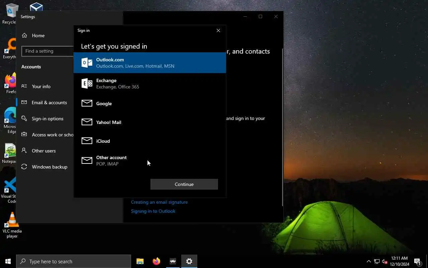
Task: Open Windows backup settings page
Action: coord(45,167)
